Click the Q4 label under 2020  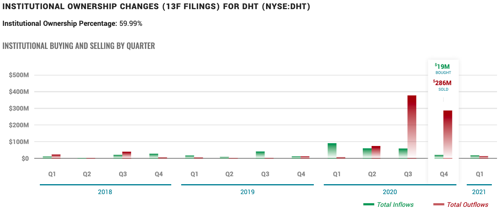[444, 174]
